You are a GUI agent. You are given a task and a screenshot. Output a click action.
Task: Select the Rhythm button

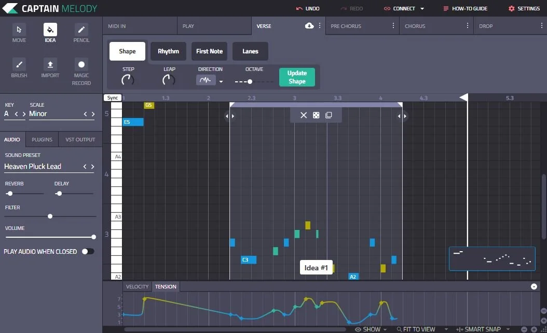coord(168,51)
